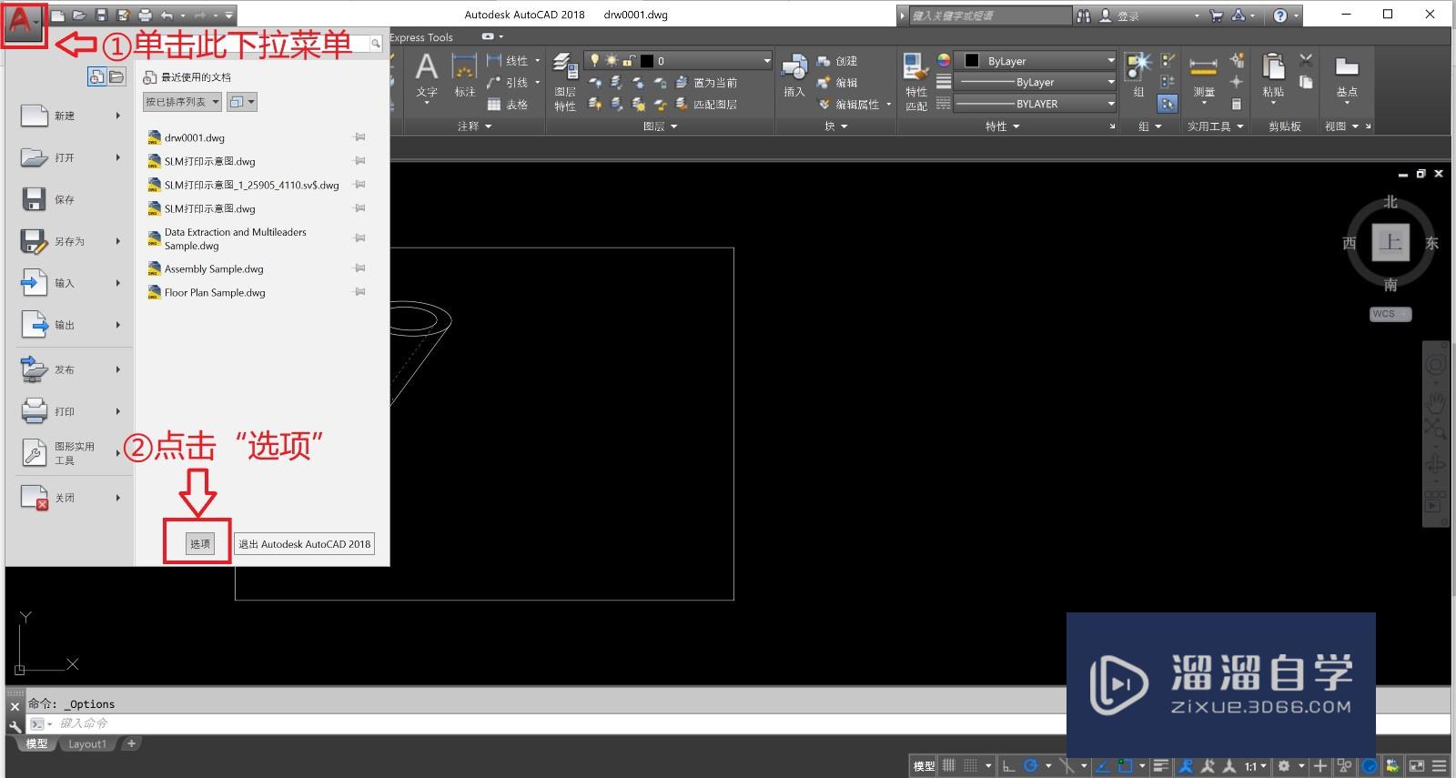Select the 标注 (Dimension) tool

(465, 78)
